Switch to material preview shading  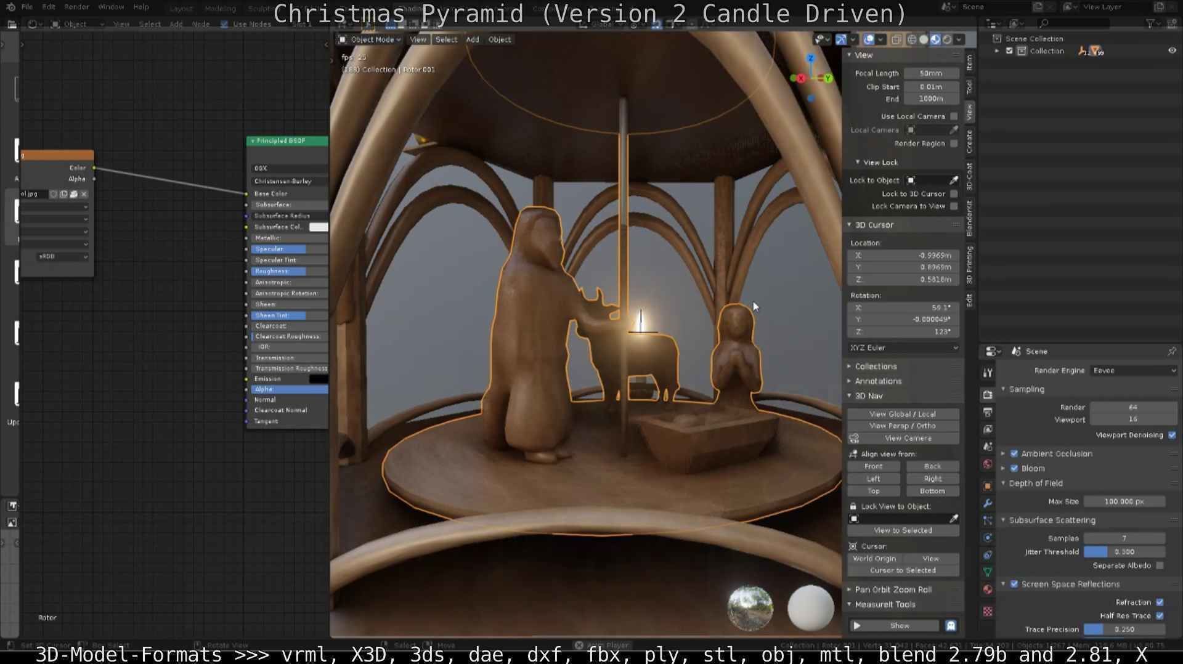[x=935, y=39]
